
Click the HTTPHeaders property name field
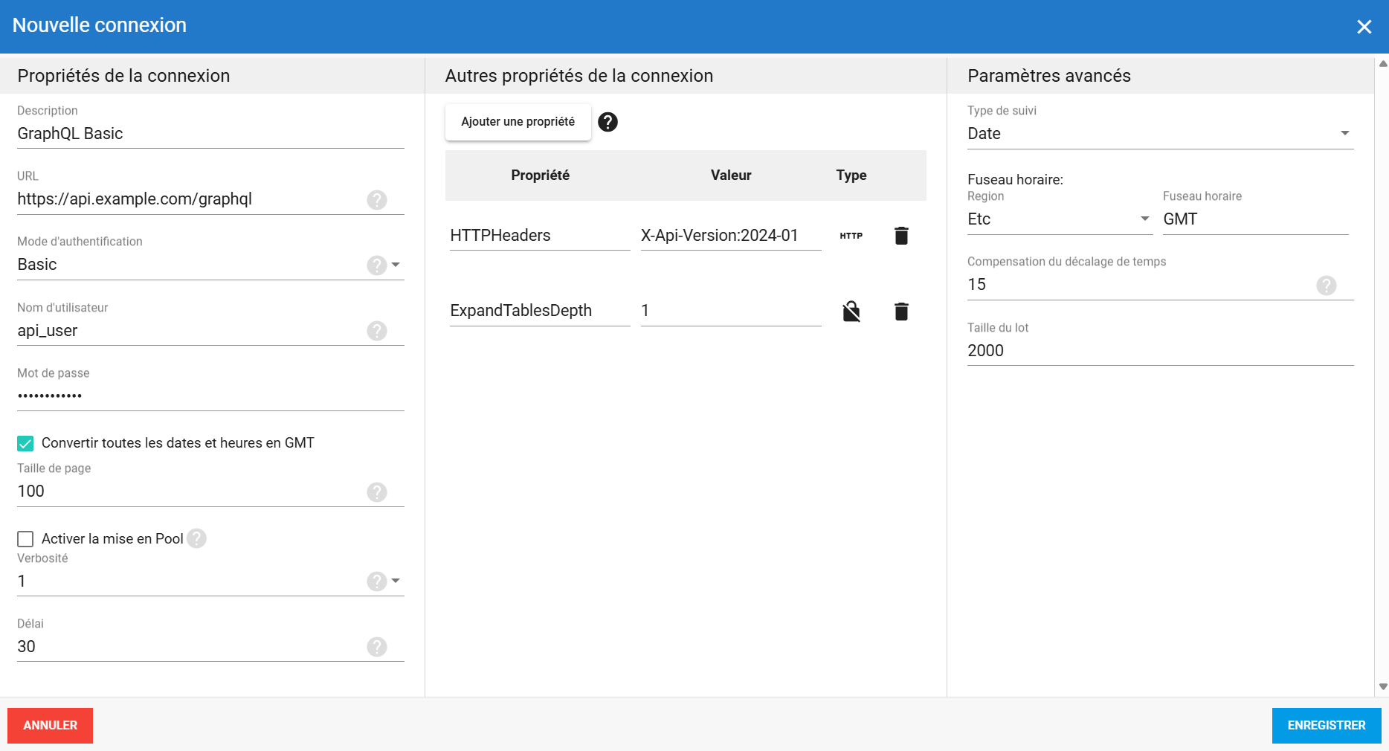pyautogui.click(x=540, y=236)
